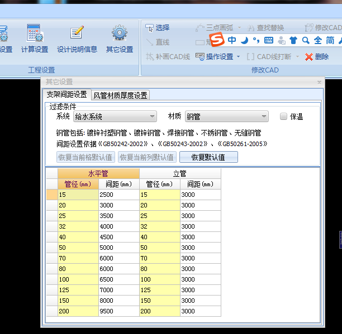
Task: Toggle Sogou punctuation mode icon
Action: 256,40
